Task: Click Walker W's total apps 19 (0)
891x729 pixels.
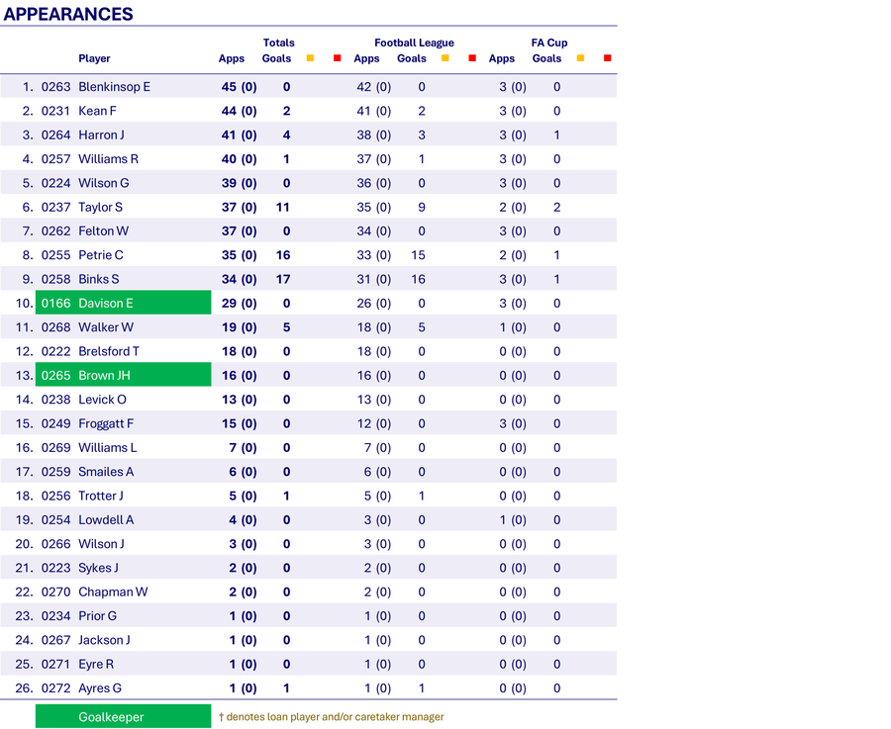Action: coord(240,327)
